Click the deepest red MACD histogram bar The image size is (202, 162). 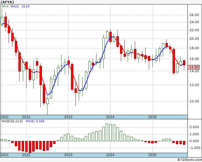click(30, 147)
